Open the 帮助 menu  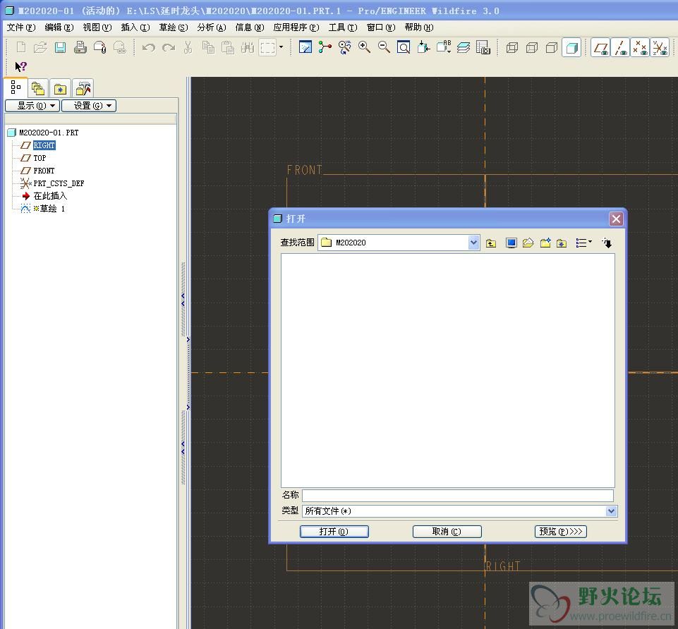[x=419, y=28]
